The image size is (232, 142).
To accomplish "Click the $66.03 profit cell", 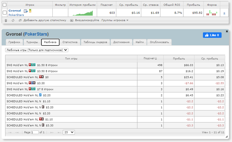I will pos(179,65).
